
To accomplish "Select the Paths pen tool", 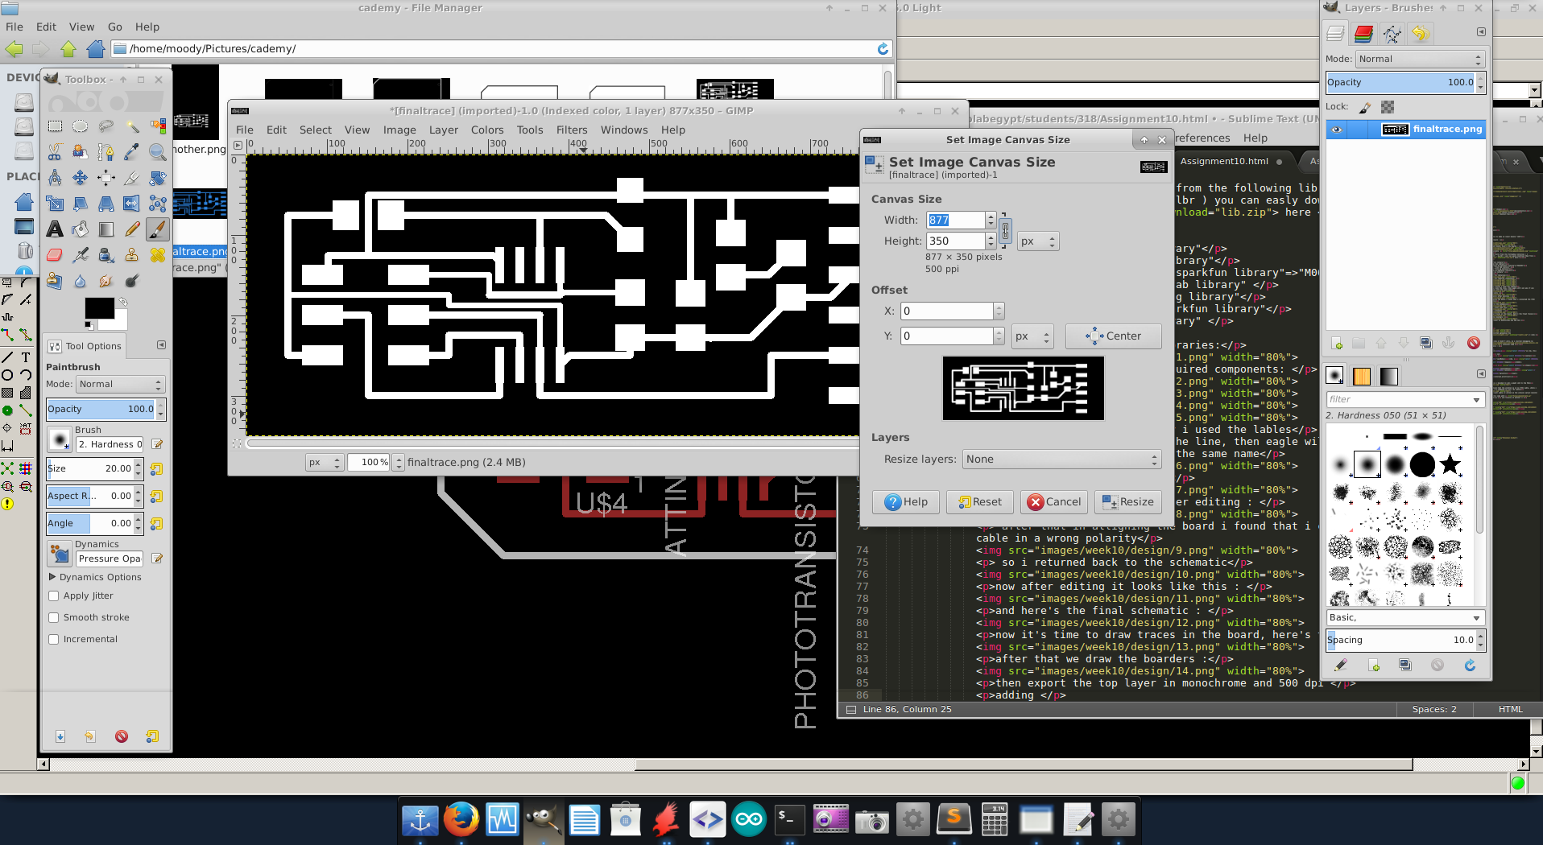I will pos(106,152).
